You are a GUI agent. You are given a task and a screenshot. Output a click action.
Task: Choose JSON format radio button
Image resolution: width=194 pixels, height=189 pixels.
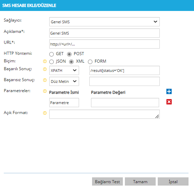coord(51,62)
